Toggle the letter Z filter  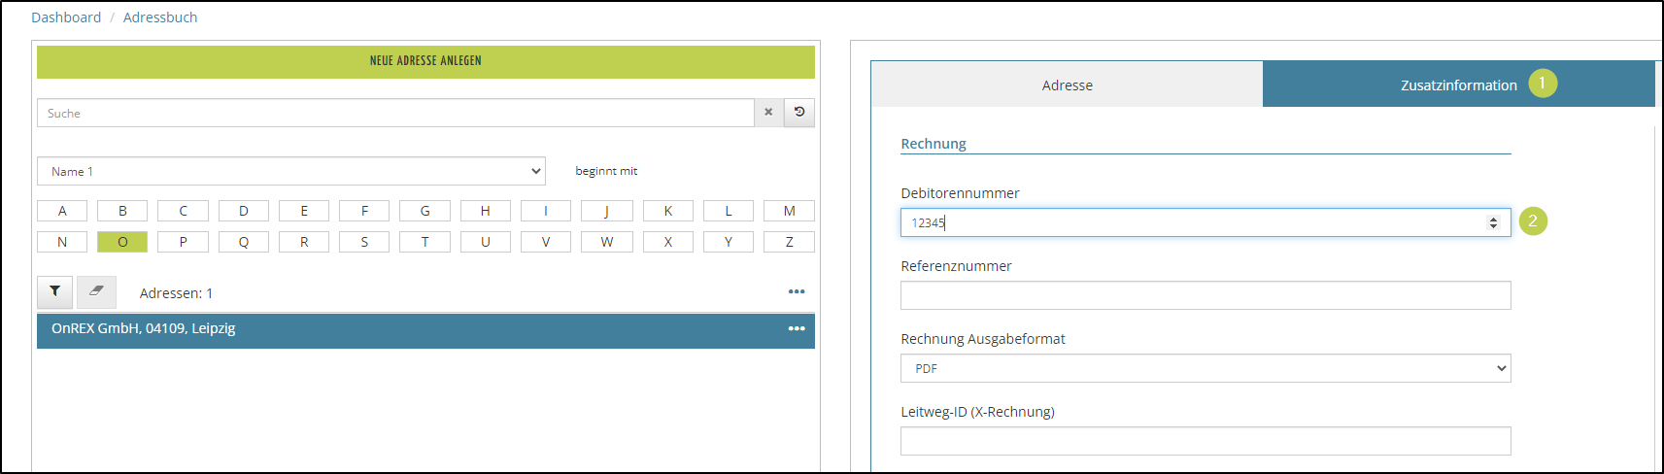(x=789, y=242)
